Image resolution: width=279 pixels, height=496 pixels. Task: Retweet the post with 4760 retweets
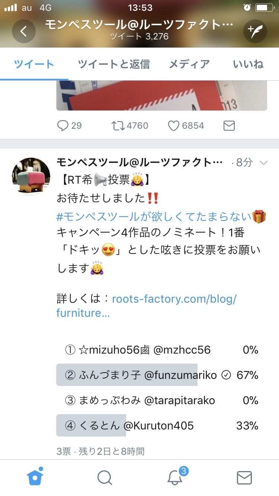(x=118, y=126)
